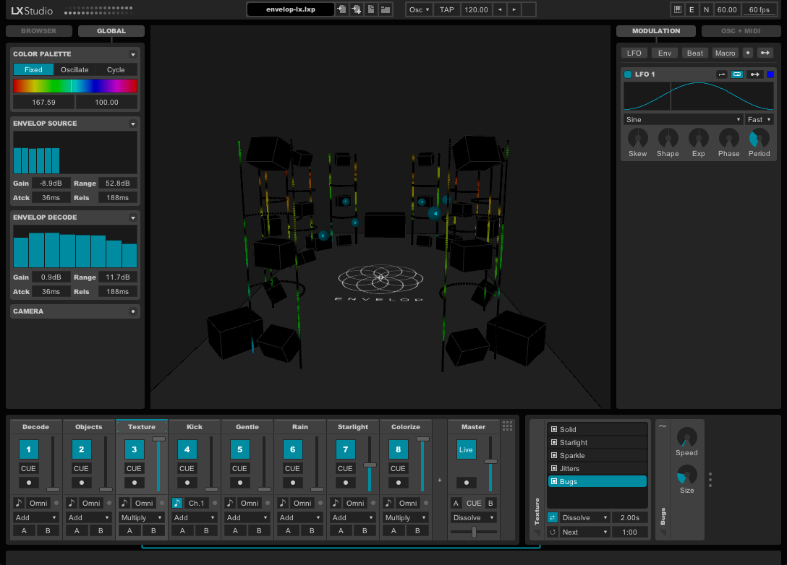The image size is (787, 565).
Task: Open the Sine waveform dropdown
Action: (x=683, y=119)
